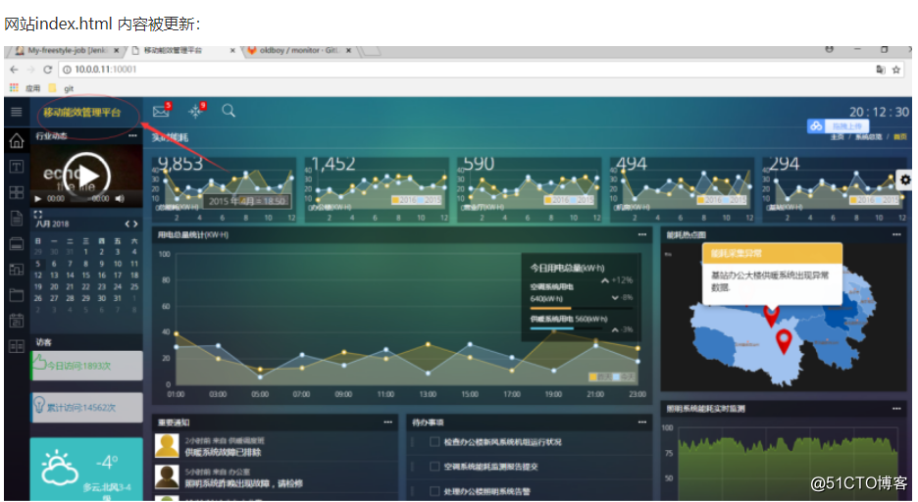Select day 31 in the calendar
The height and width of the screenshot is (502, 918).
click(118, 298)
